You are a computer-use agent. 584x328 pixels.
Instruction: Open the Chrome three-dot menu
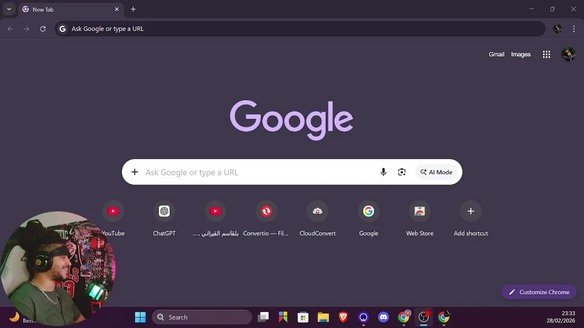pyautogui.click(x=574, y=29)
